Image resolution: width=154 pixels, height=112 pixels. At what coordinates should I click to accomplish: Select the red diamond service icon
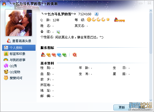coord(54,55)
